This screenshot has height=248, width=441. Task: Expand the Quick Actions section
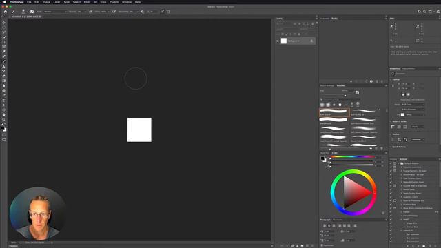[x=391, y=147]
